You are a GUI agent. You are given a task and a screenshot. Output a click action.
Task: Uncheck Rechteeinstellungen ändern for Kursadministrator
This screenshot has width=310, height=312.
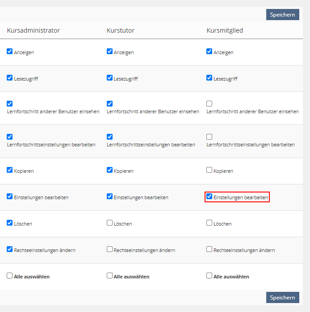[x=10, y=249]
